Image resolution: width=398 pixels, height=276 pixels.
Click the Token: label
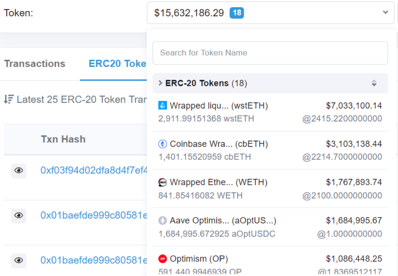click(18, 13)
